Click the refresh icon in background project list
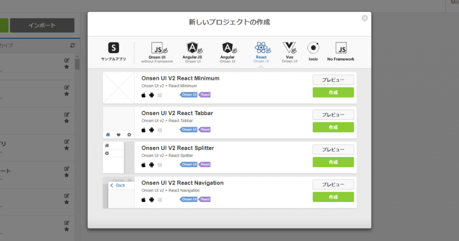The height and width of the screenshot is (241, 459). tap(73, 45)
